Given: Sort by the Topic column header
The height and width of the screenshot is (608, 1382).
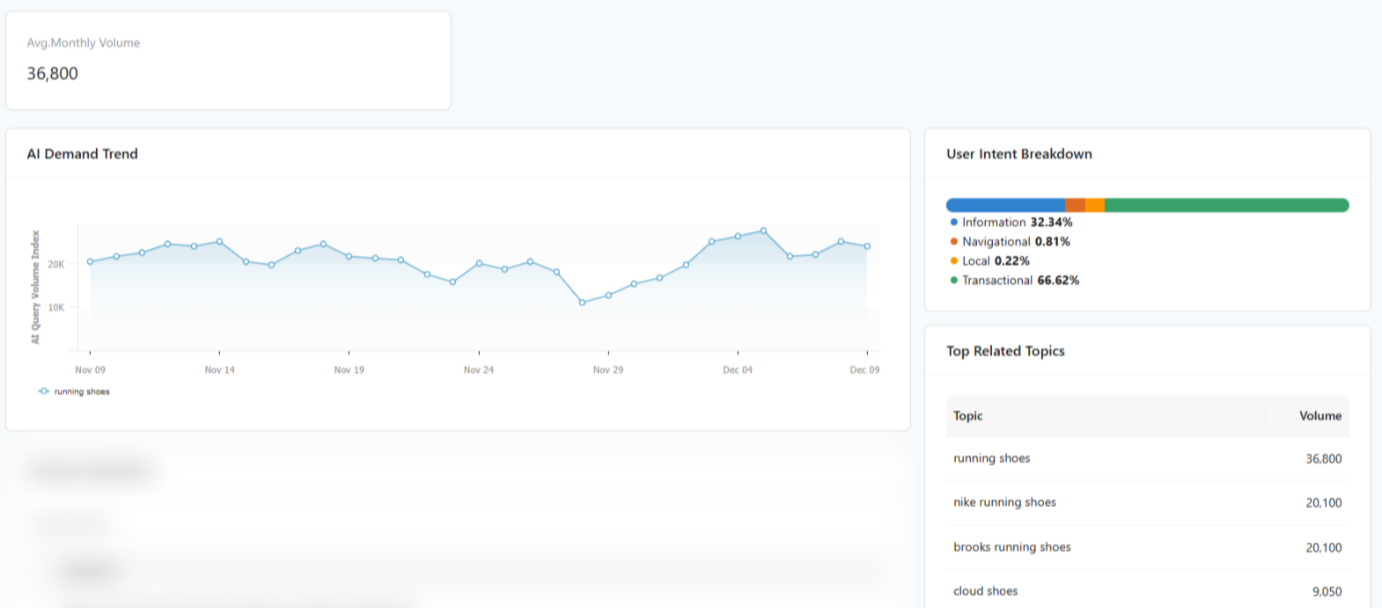Looking at the screenshot, I should (968, 416).
